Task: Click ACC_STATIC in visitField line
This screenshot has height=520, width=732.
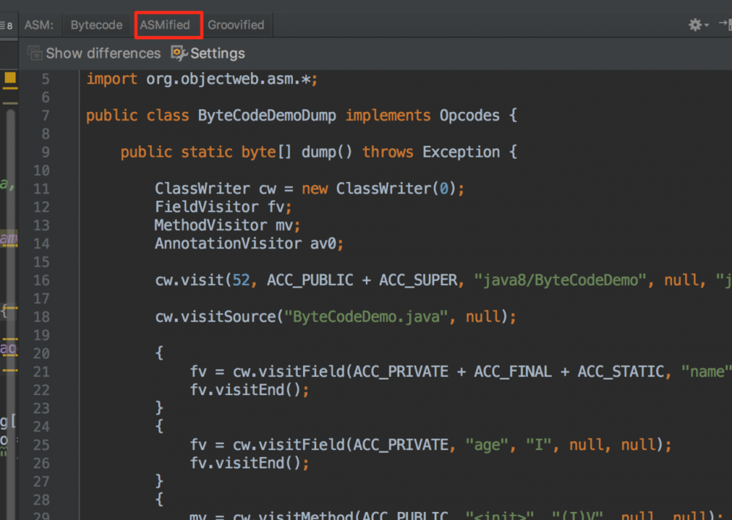Action: (621, 372)
